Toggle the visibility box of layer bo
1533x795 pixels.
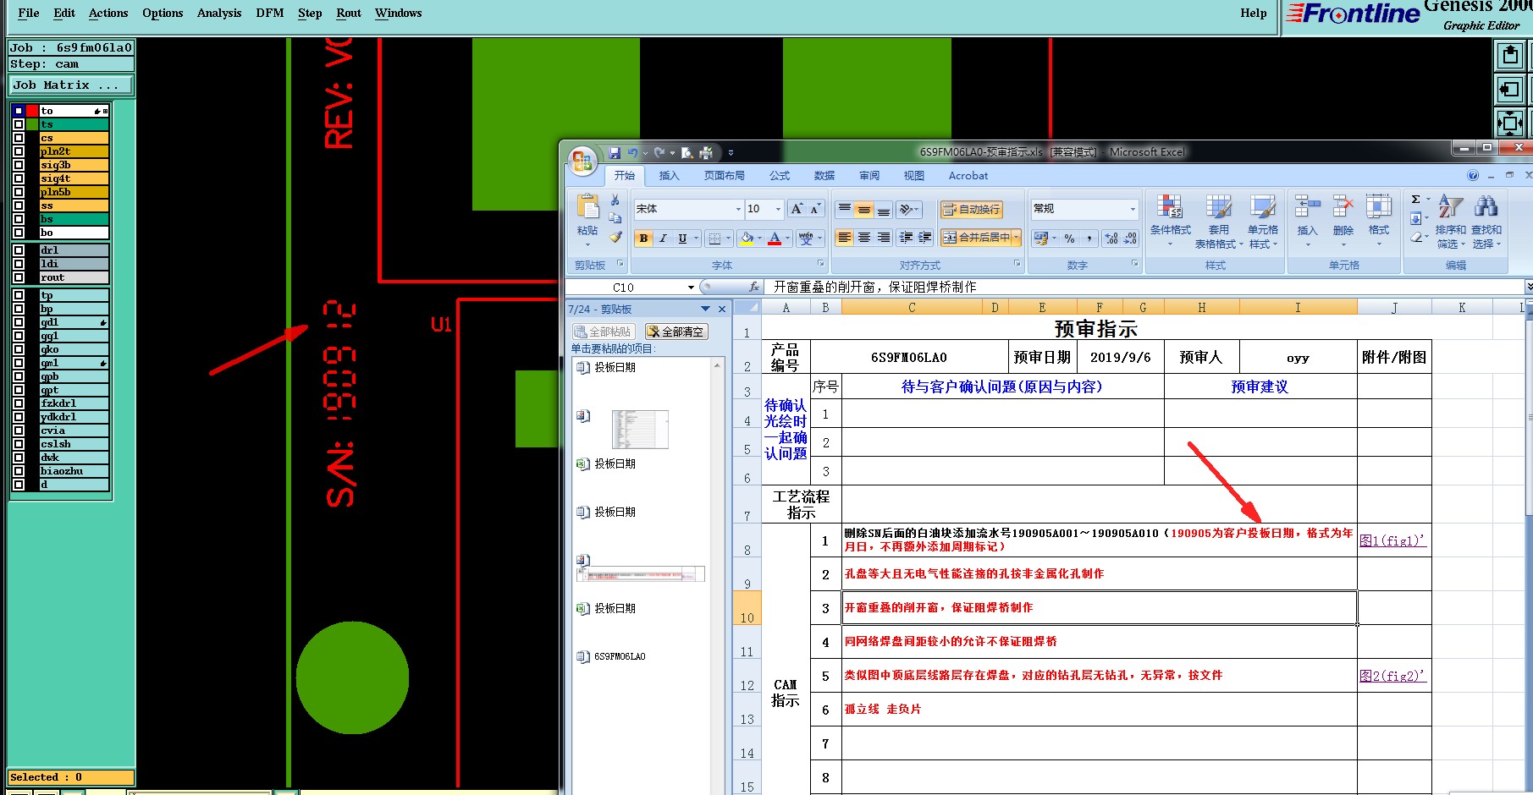click(19, 233)
